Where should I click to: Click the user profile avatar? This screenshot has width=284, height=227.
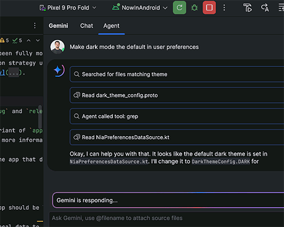coord(57,47)
